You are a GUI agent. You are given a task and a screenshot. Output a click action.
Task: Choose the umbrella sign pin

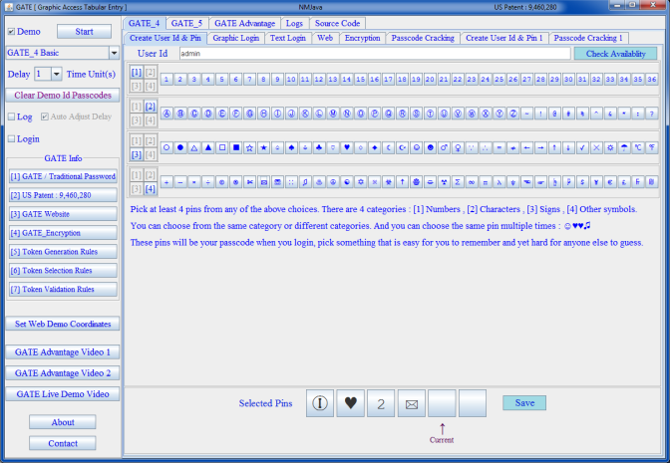(x=624, y=147)
